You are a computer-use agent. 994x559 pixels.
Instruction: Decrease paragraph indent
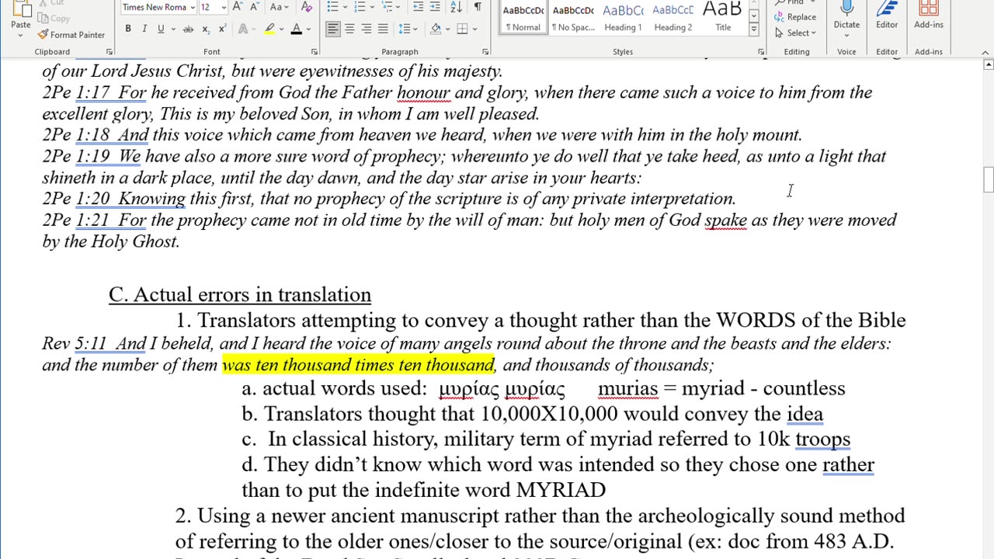(x=419, y=7)
